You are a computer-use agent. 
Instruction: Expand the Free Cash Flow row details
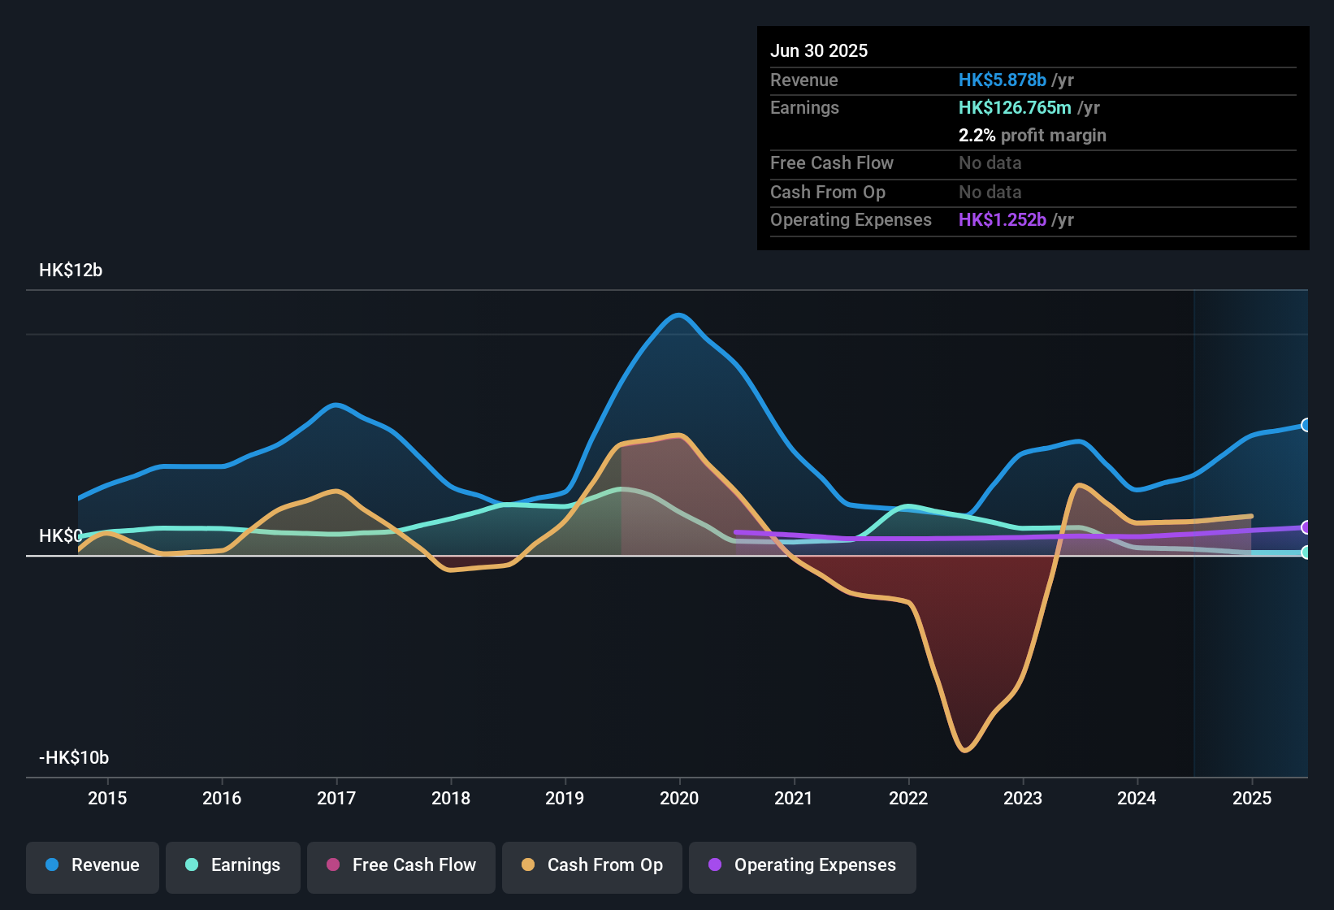click(832, 163)
